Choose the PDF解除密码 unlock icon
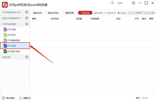 5,40
